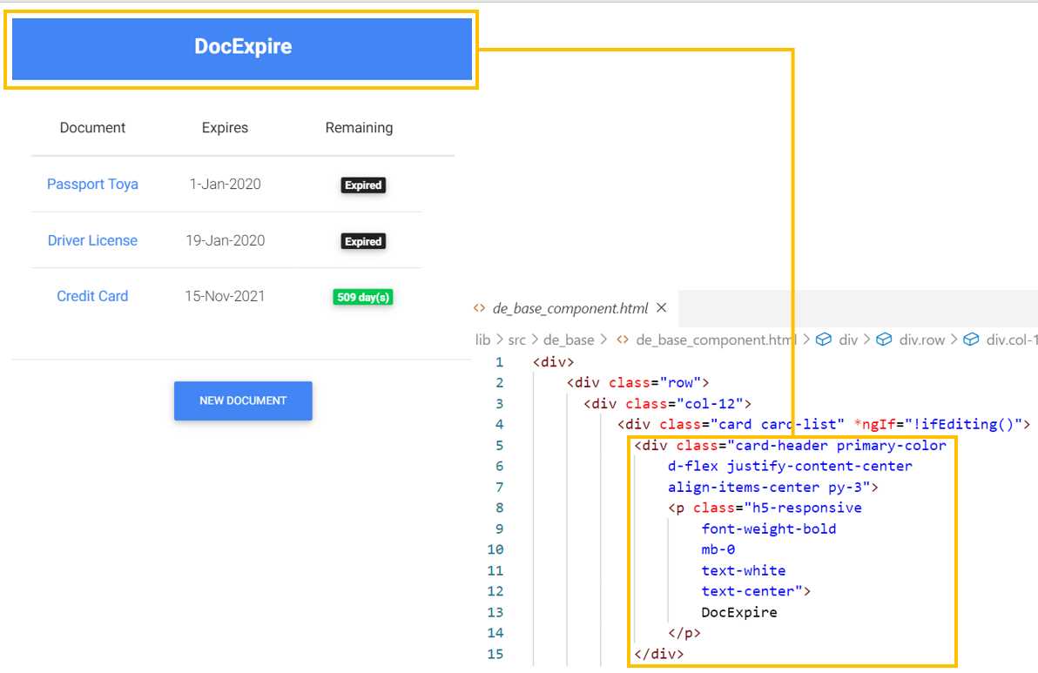This screenshot has height=673, width=1038.
Task: Click the code icon before de_base_component.html breadcrumb
Action: coord(622,340)
